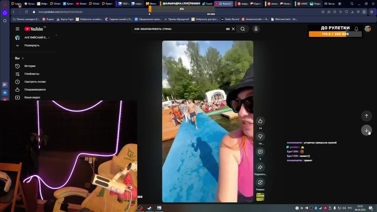Open the tray volume speaker icon
377x212 pixels.
coord(344,208)
